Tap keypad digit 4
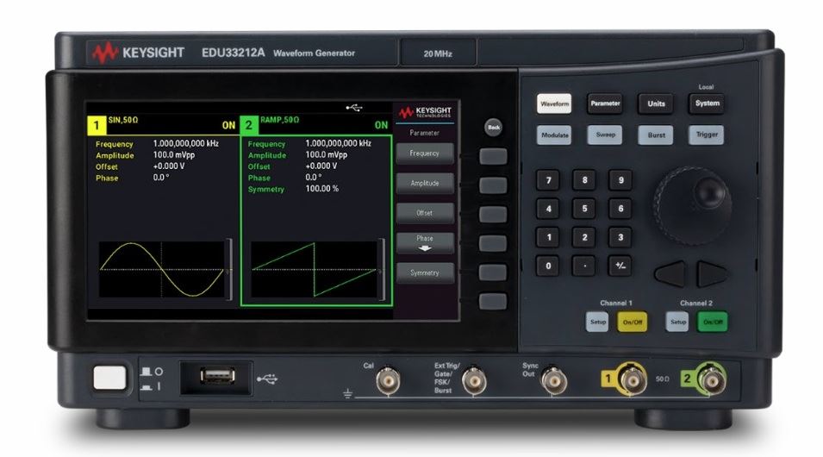This screenshot has width=823, height=457. click(548, 209)
